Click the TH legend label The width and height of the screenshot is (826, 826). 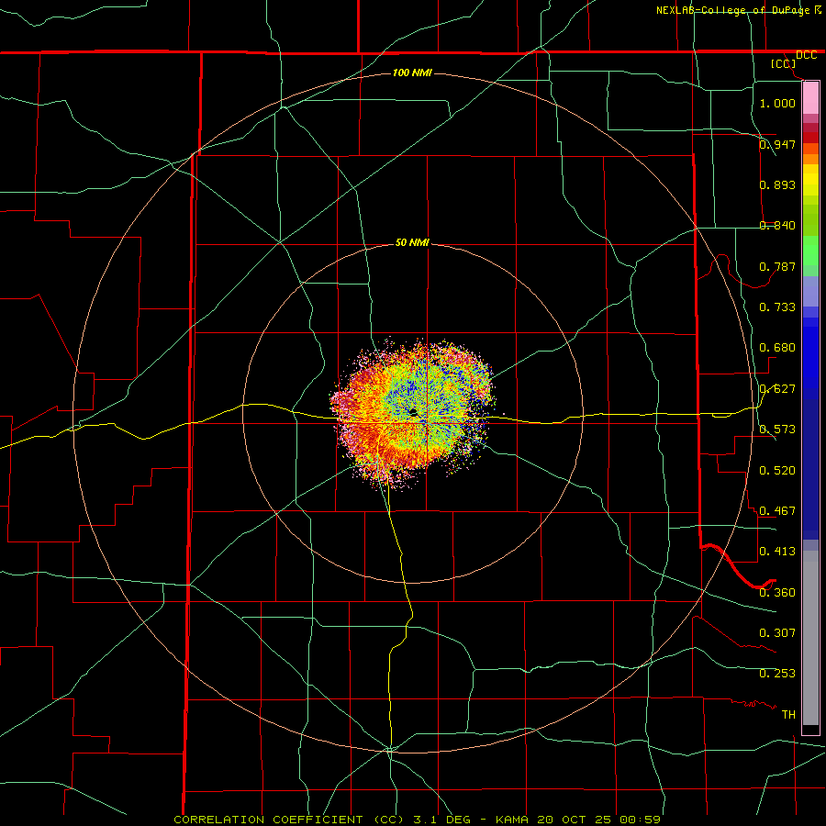pos(788,714)
